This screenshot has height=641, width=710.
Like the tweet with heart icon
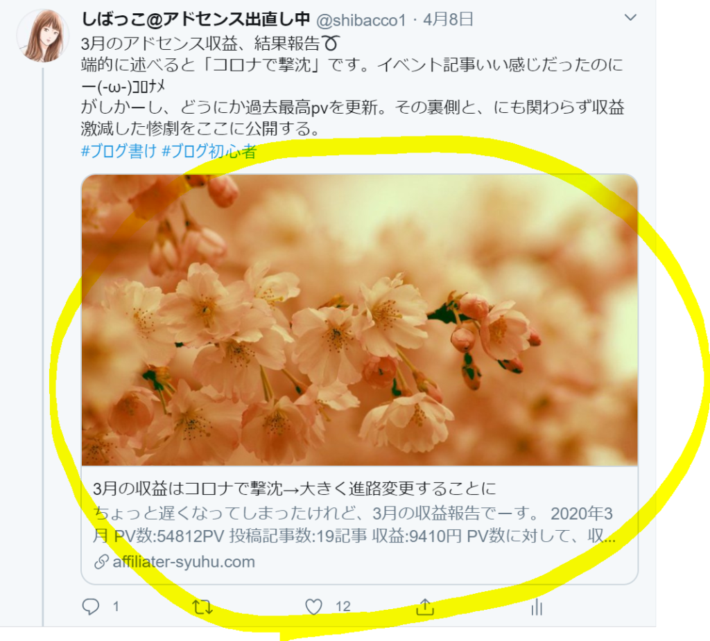coord(313,606)
